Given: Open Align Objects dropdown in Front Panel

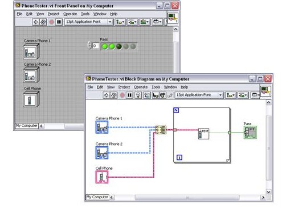Looking at the screenshot, I should [120, 22].
